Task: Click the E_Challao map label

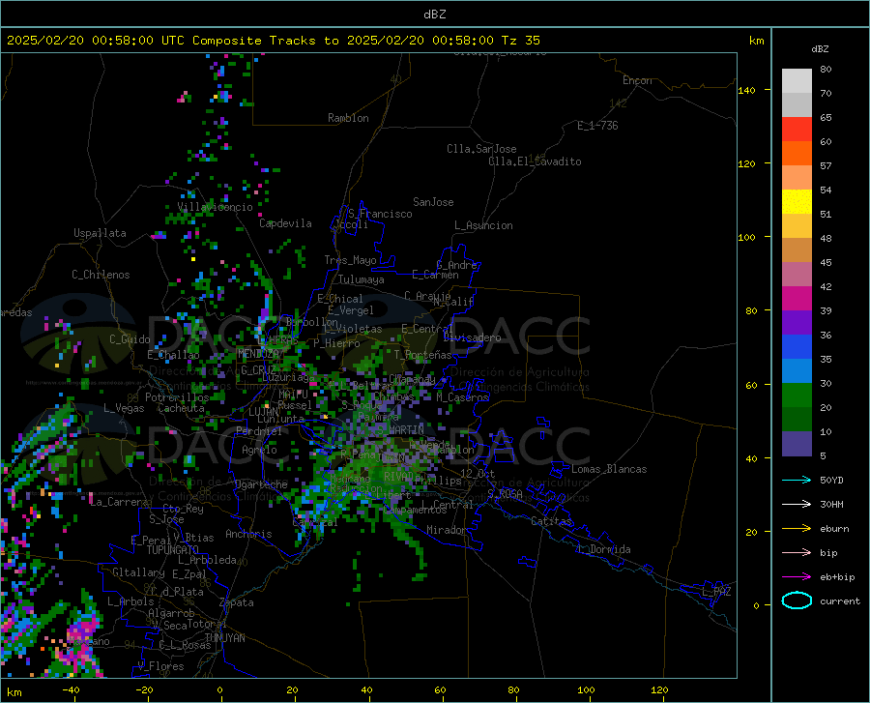Action: [173, 355]
